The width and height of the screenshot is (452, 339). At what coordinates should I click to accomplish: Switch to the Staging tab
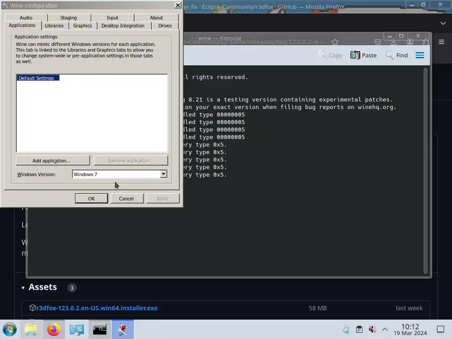[x=68, y=18]
